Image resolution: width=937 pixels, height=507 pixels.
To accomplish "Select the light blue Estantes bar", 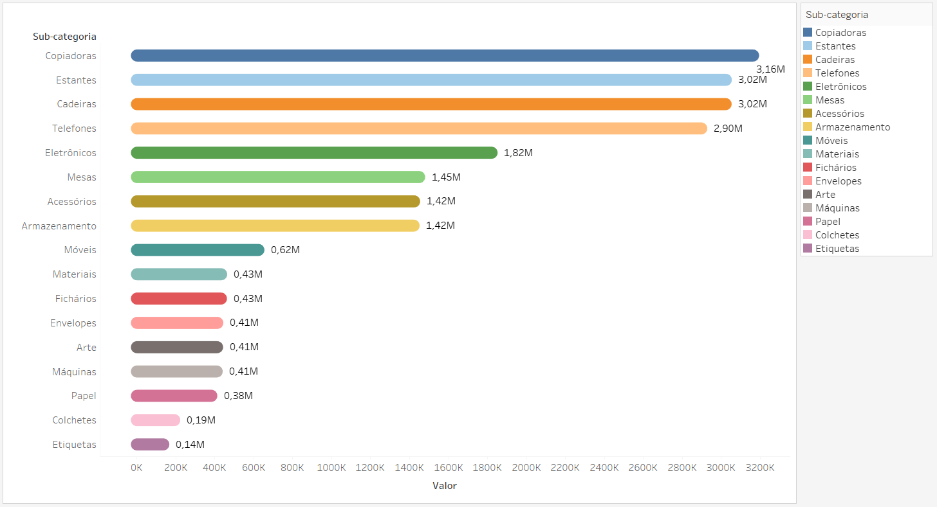I will 431,80.
